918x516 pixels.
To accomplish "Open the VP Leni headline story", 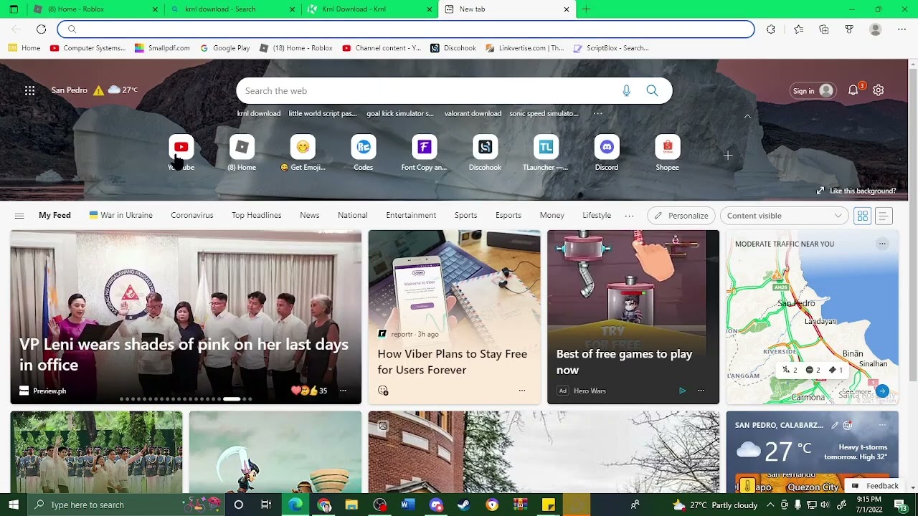I will 184,354.
